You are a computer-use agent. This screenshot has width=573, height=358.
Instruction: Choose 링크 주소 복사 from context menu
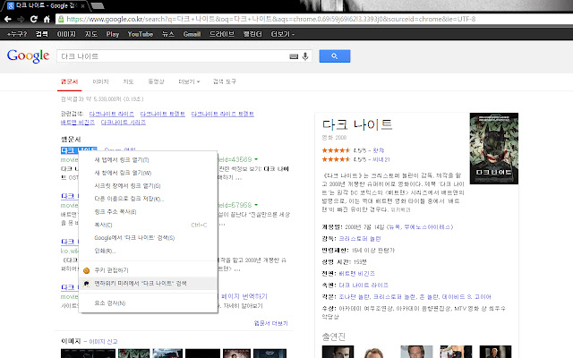pyautogui.click(x=115, y=211)
